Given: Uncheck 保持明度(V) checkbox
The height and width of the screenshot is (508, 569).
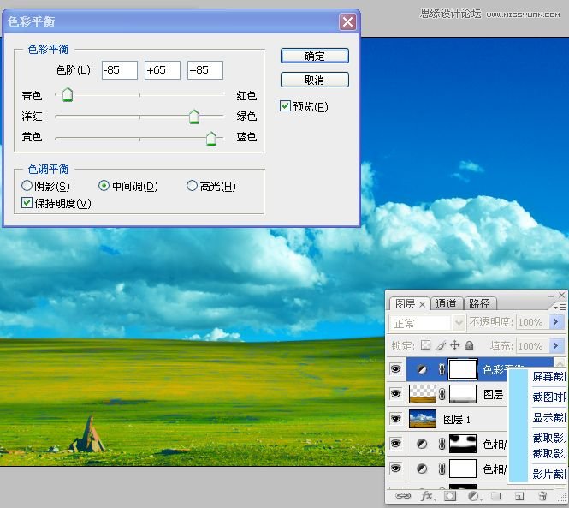Looking at the screenshot, I should point(27,203).
